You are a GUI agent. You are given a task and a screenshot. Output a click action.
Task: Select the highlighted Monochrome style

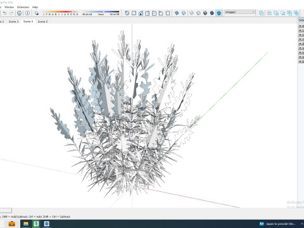point(219,13)
